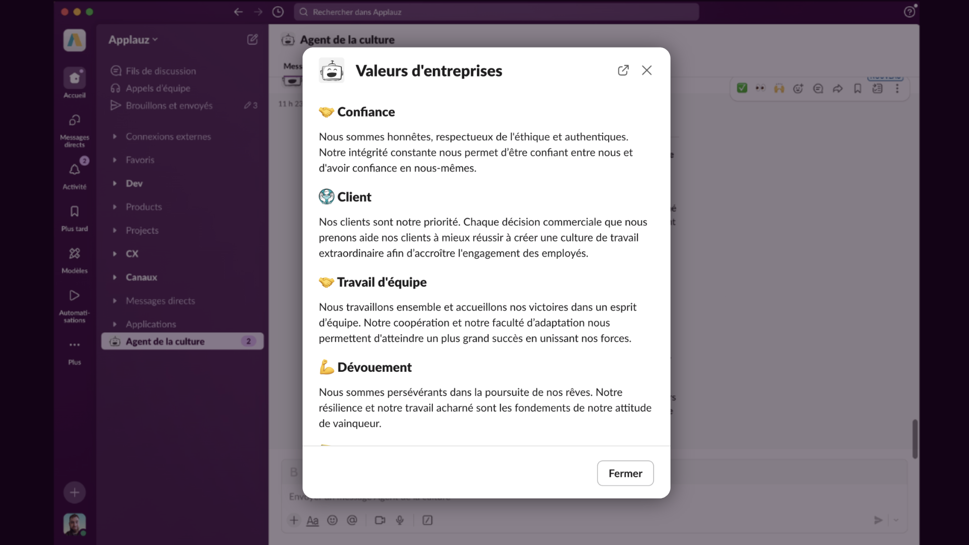Viewport: 969px width, 545px height.
Task: Open modal in new window icon
Action: tap(623, 70)
